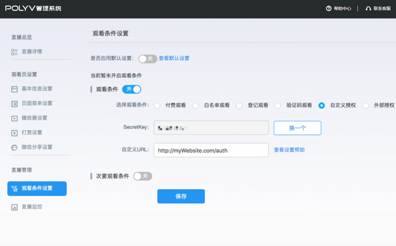The image size is (396, 246).
Task: Click the 自定义URL input field
Action: 211,150
